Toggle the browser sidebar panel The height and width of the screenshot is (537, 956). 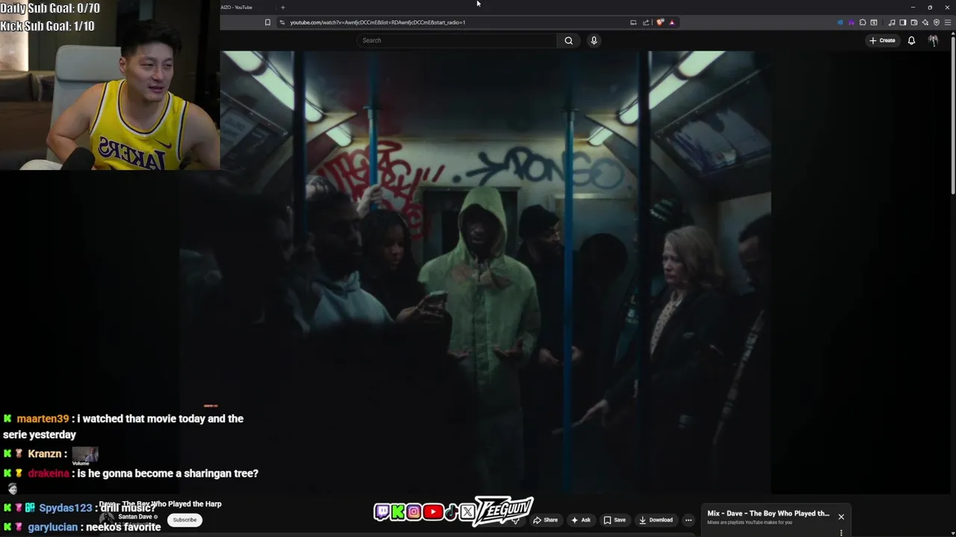(903, 22)
